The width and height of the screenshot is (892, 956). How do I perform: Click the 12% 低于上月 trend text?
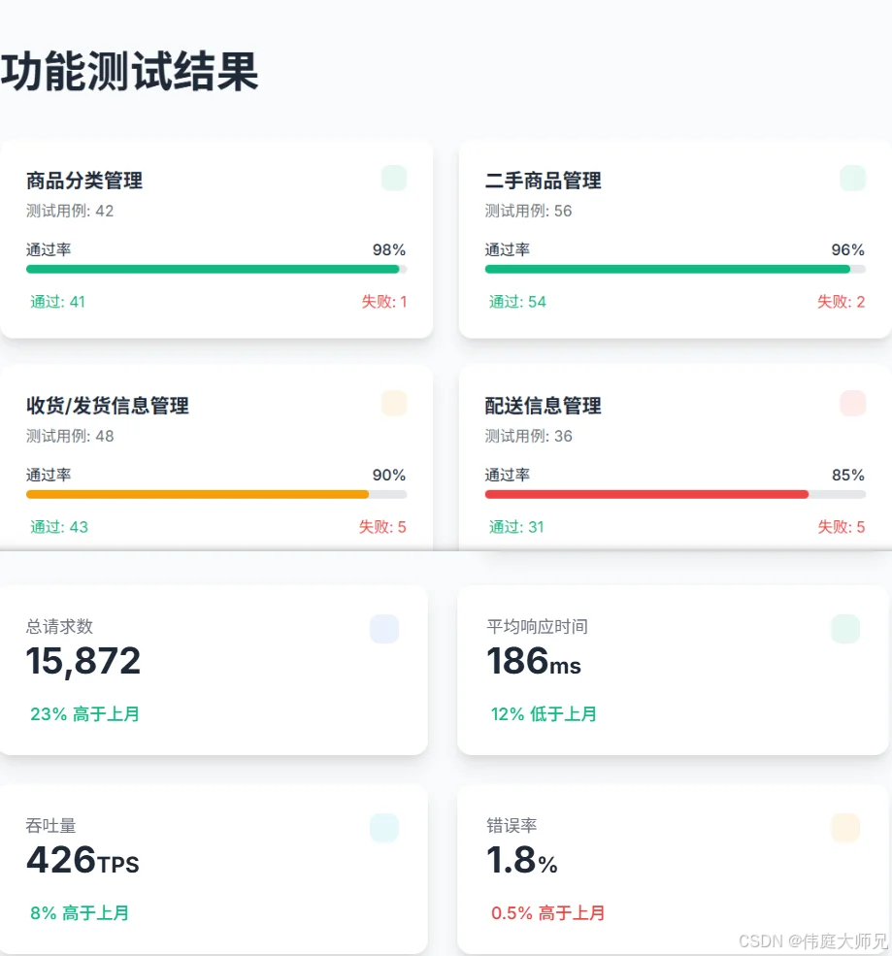[544, 714]
